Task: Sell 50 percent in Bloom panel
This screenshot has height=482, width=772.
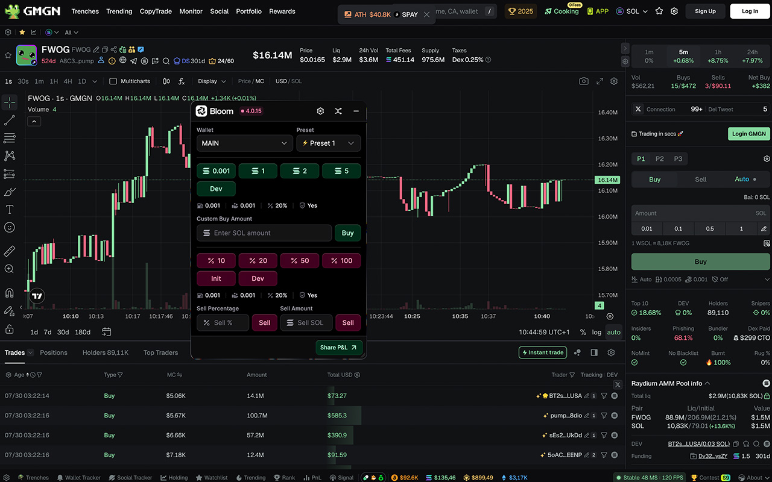Action: coord(300,261)
